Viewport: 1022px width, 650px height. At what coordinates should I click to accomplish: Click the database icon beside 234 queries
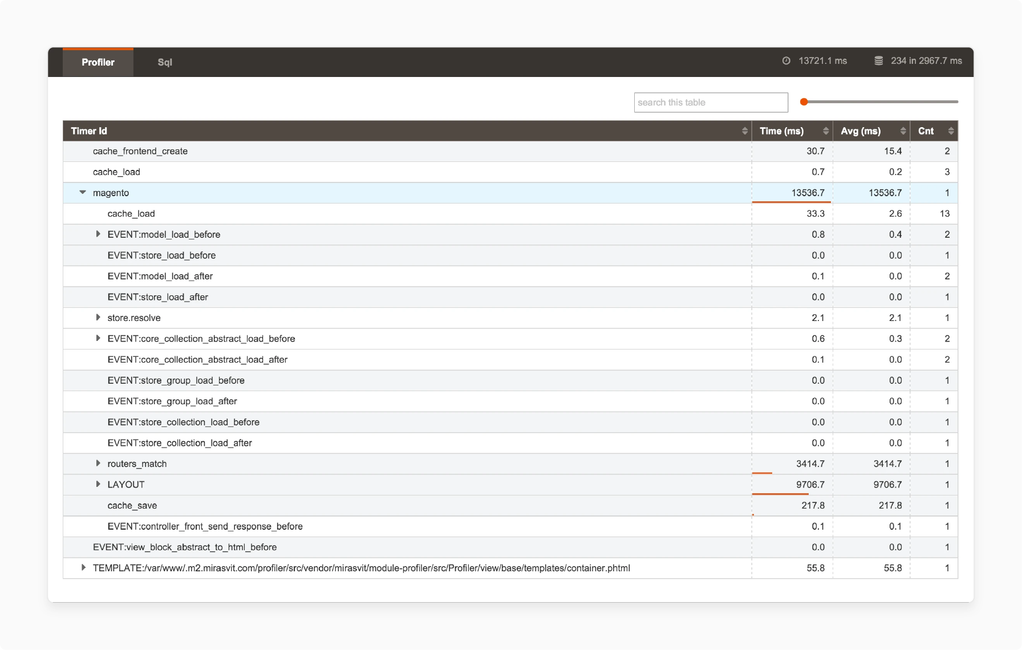879,60
